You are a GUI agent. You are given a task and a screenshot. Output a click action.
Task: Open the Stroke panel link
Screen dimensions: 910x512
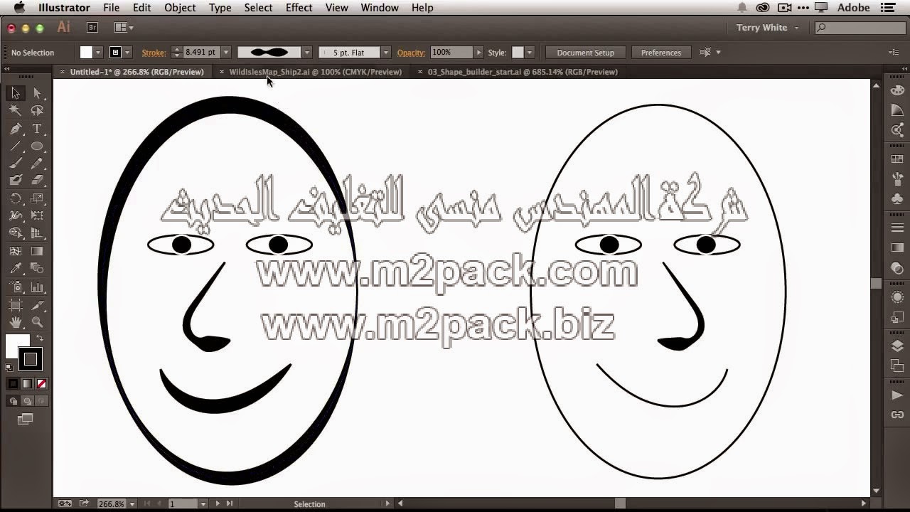point(153,53)
